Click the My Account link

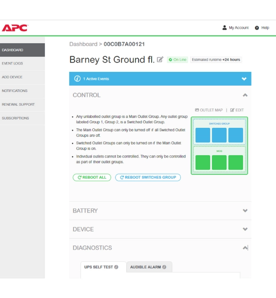(x=239, y=28)
